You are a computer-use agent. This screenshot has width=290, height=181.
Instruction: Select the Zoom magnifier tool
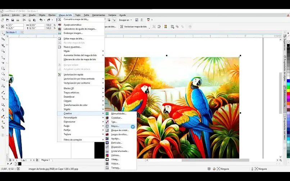[x=3, y=51]
